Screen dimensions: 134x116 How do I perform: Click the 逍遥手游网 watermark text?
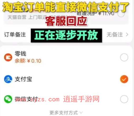pos(81,99)
